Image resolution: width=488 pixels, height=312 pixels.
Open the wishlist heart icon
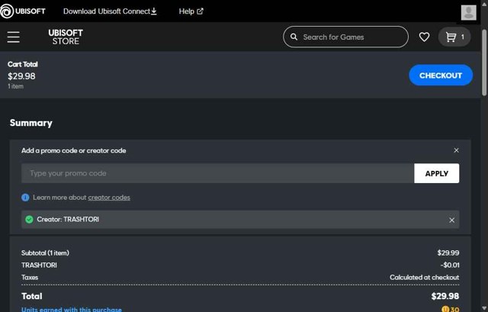click(x=424, y=37)
